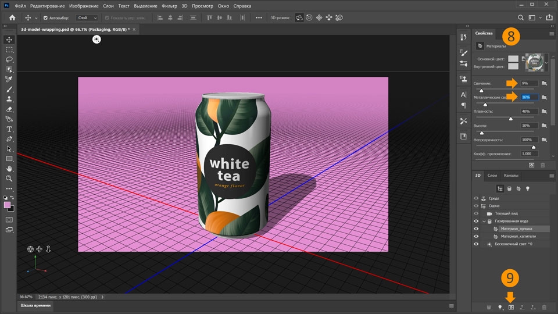Select Материал_капители in 3D panel

[x=518, y=237]
